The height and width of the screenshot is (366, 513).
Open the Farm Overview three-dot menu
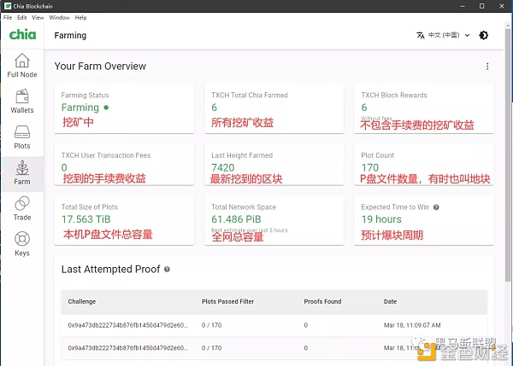point(487,67)
